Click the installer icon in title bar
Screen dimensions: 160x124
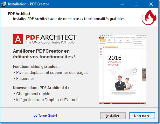[x=4, y=4]
